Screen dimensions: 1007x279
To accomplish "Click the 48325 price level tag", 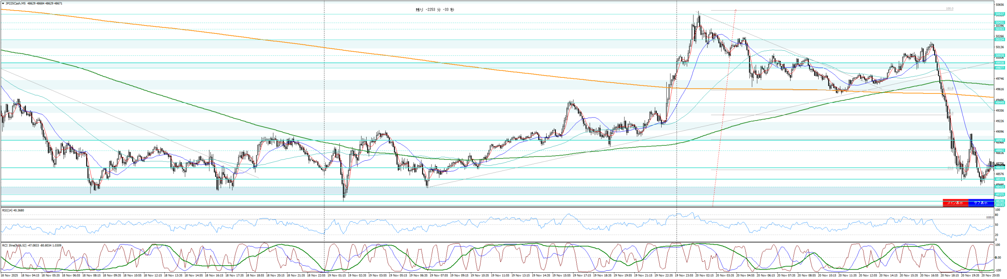I will 999,195.
